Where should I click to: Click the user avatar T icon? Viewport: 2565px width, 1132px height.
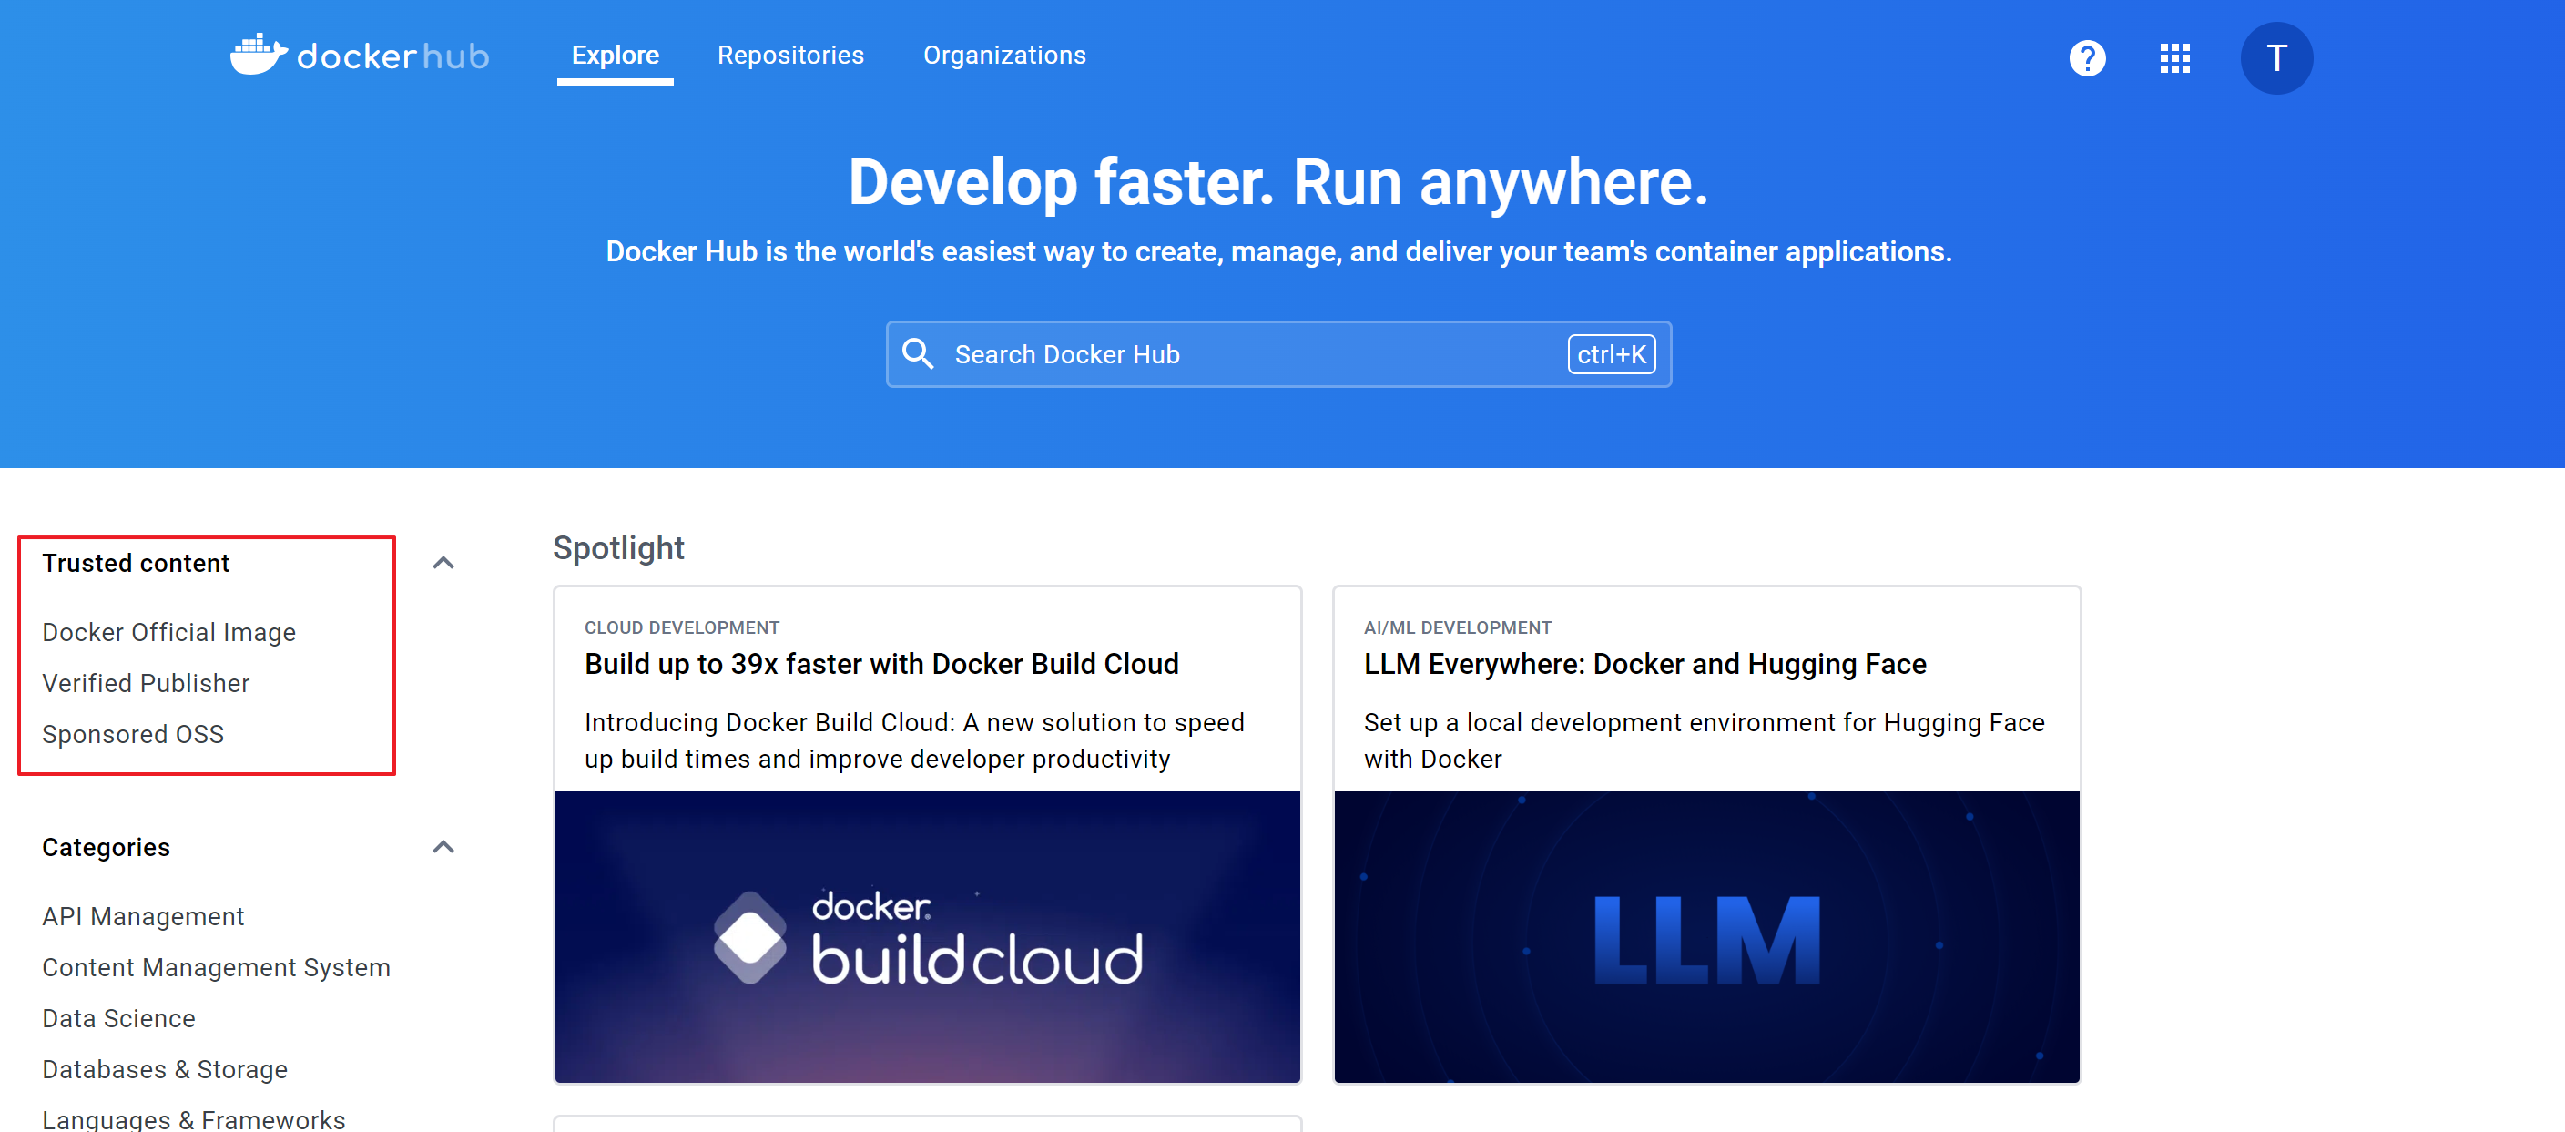2275,57
